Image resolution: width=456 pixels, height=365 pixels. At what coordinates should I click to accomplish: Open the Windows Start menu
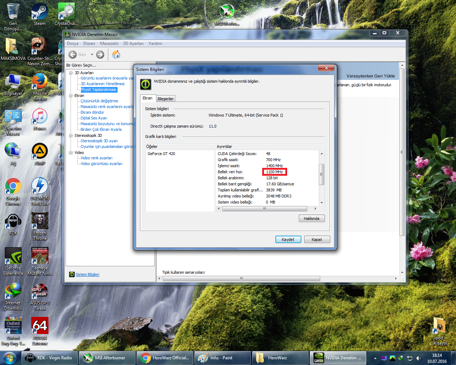(x=9, y=358)
